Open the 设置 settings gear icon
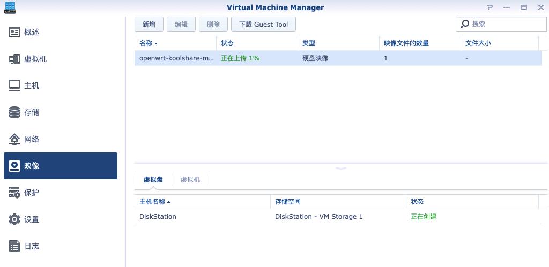Viewport: 549px width, 267px height. click(x=15, y=219)
